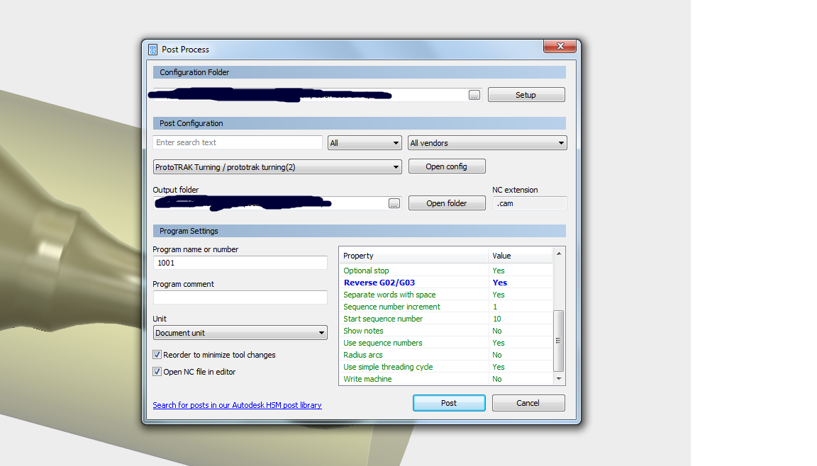Screen dimensions: 817x466
Task: Click the Value for Start sequence number
Action: [496, 319]
